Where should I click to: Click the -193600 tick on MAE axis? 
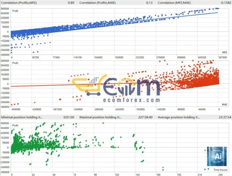coord(140,109)
